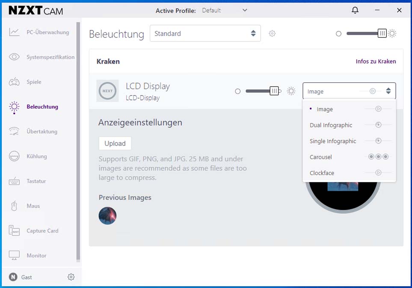Click the previous image thumbnail
The width and height of the screenshot is (412, 288).
point(107,215)
